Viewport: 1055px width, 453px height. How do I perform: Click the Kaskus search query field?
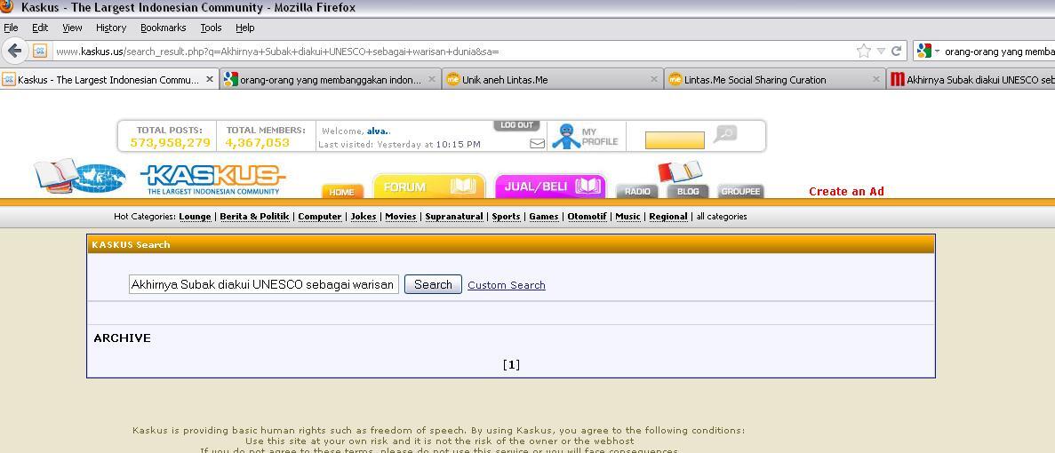(264, 284)
